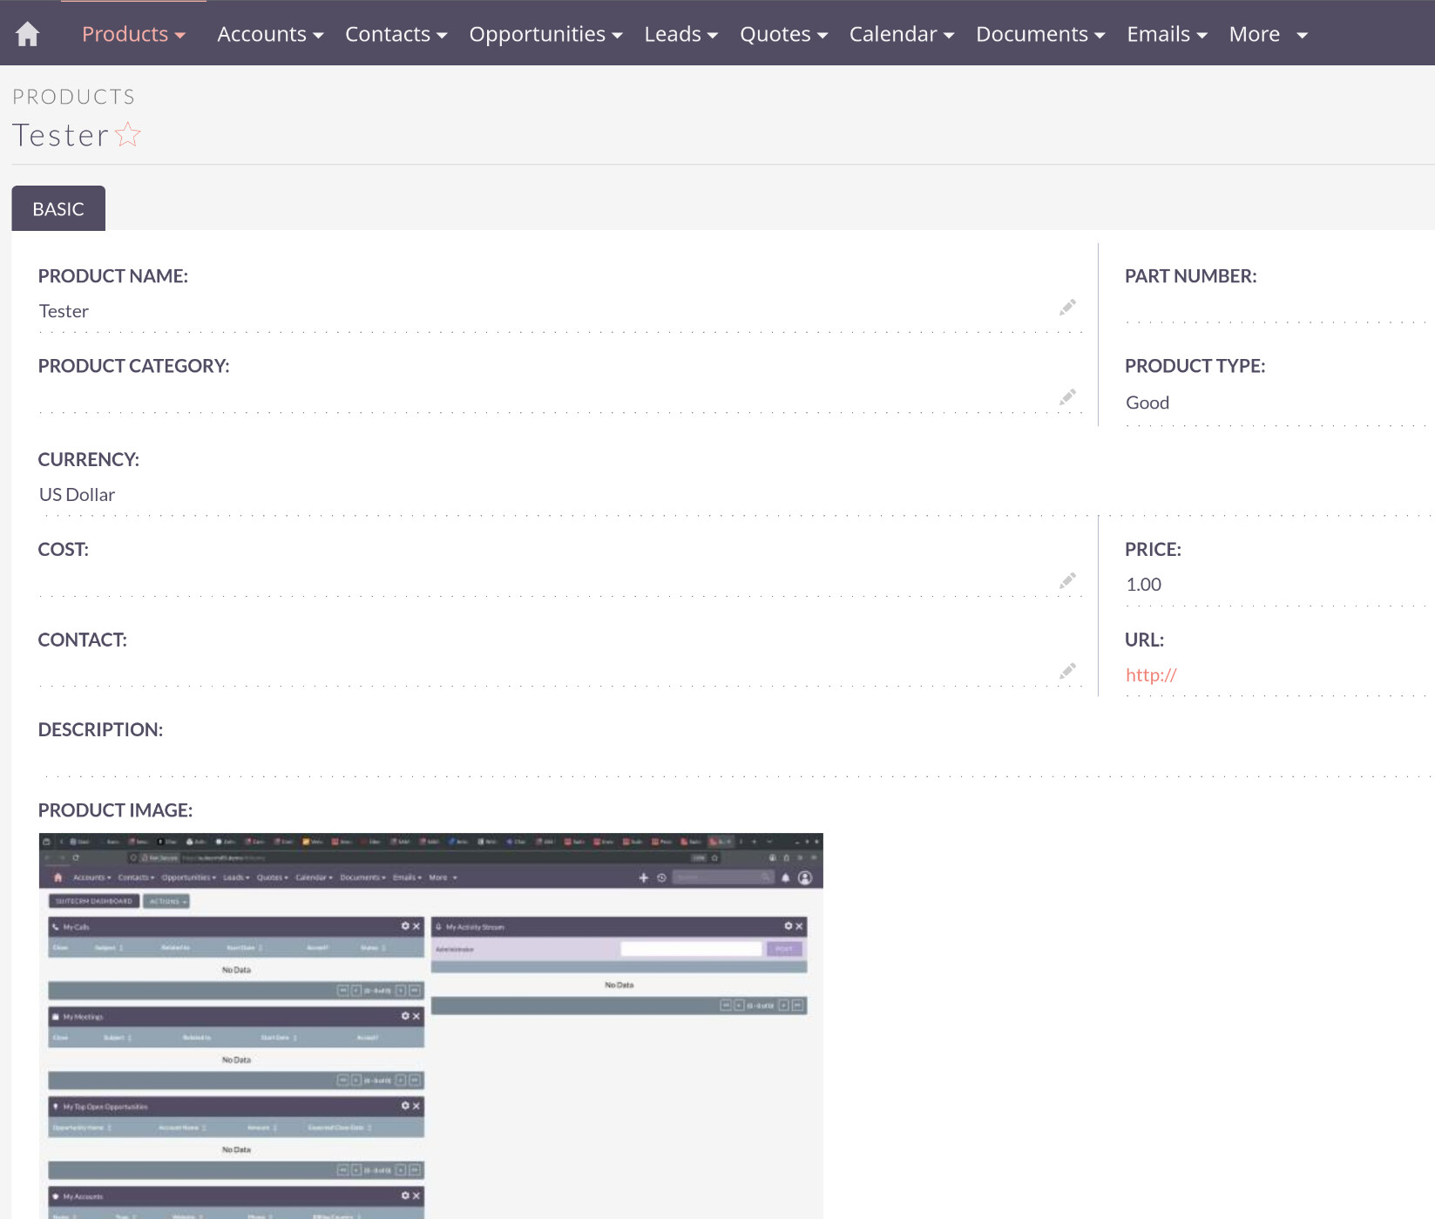Expand the Contacts navigation dropdown

396,34
